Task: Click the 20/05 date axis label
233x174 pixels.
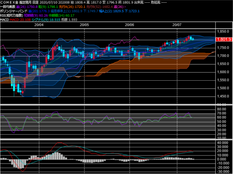Action: click(x=84, y=25)
